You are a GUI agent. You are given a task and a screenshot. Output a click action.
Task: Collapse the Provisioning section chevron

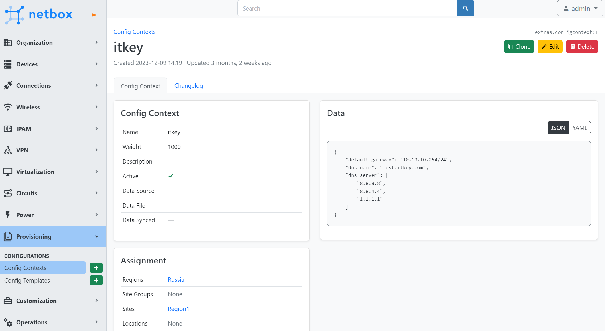click(x=96, y=236)
